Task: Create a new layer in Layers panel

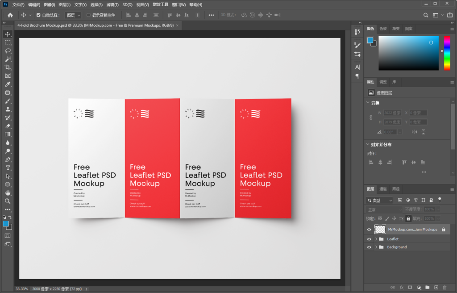Action: pos(436,288)
